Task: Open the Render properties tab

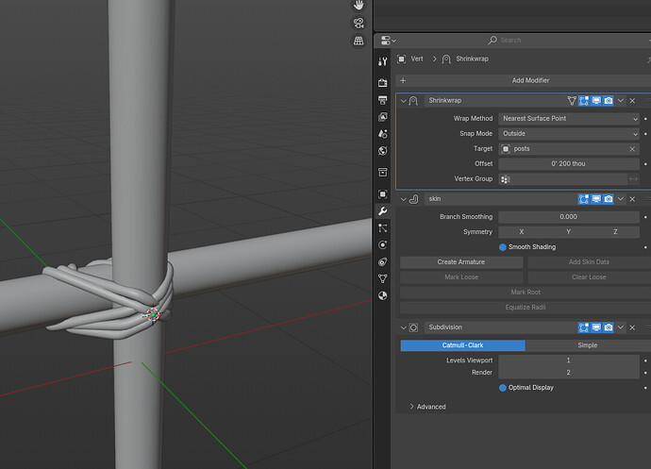Action: (x=382, y=83)
